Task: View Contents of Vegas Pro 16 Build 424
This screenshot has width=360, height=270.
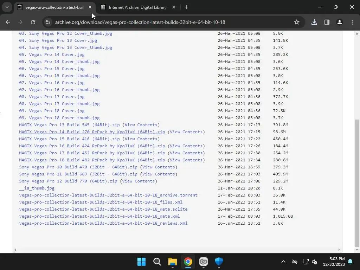Action: tap(186, 146)
